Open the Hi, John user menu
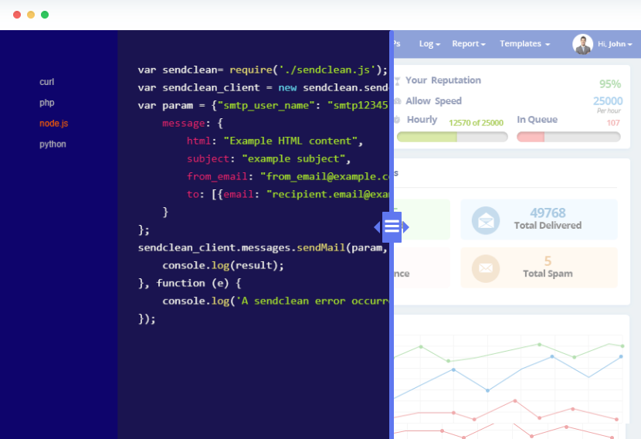This screenshot has height=439, width=641. (x=613, y=44)
